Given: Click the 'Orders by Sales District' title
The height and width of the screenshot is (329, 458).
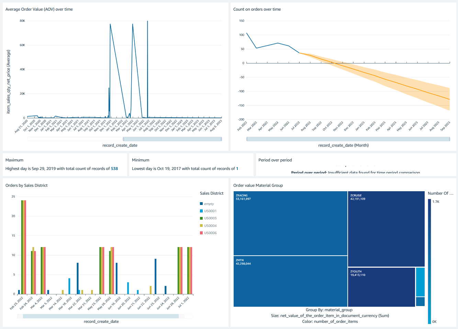Looking at the screenshot, I should point(26,185).
